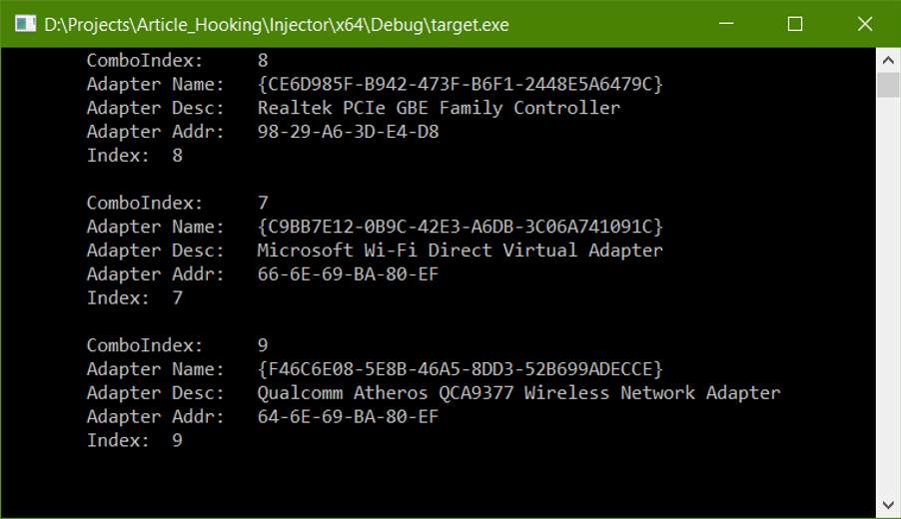Click the target.exe path in title bar
901x519 pixels.
(277, 25)
